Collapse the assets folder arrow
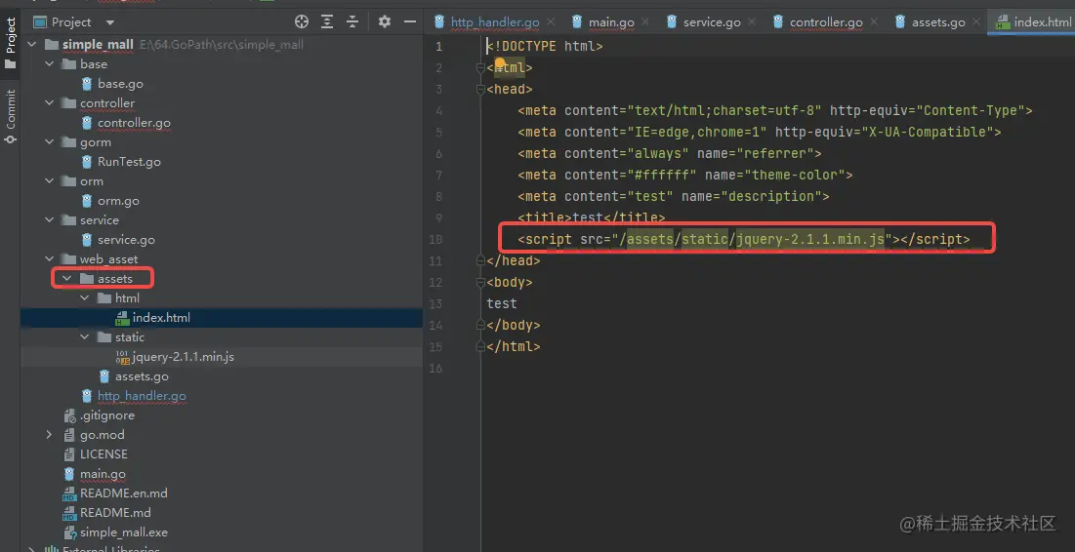 [x=67, y=279]
